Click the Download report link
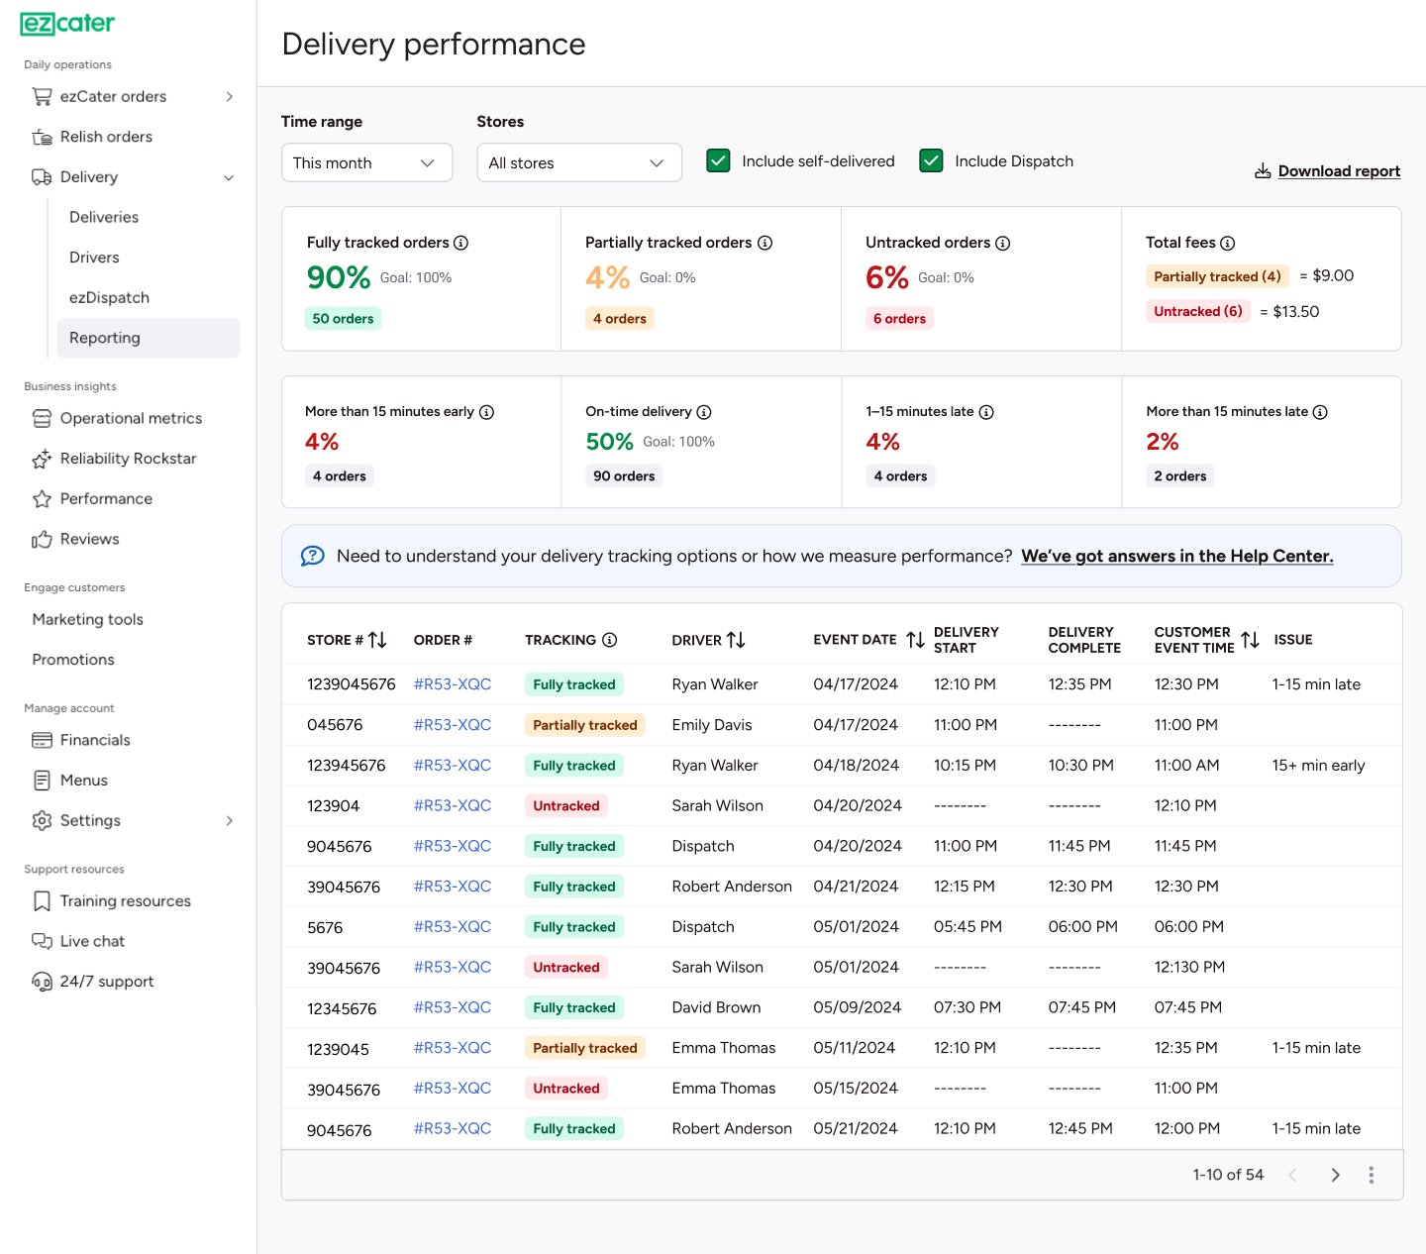Image resolution: width=1426 pixels, height=1254 pixels. (x=1328, y=171)
